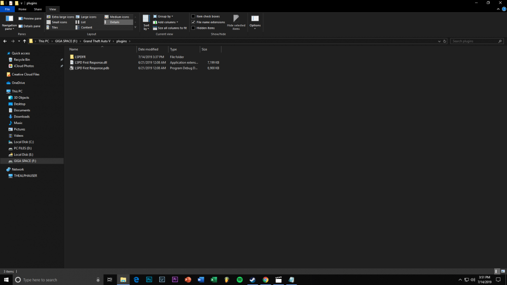Screen dimensions: 507x285
Task: Choose the Content layout
Action: point(84,27)
